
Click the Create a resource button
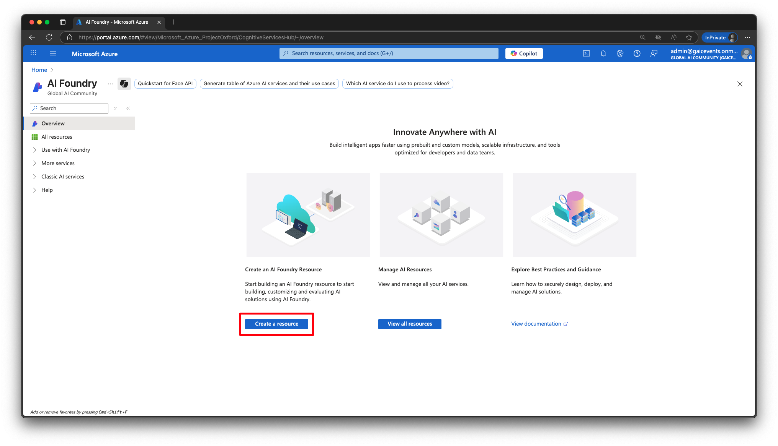pyautogui.click(x=276, y=324)
